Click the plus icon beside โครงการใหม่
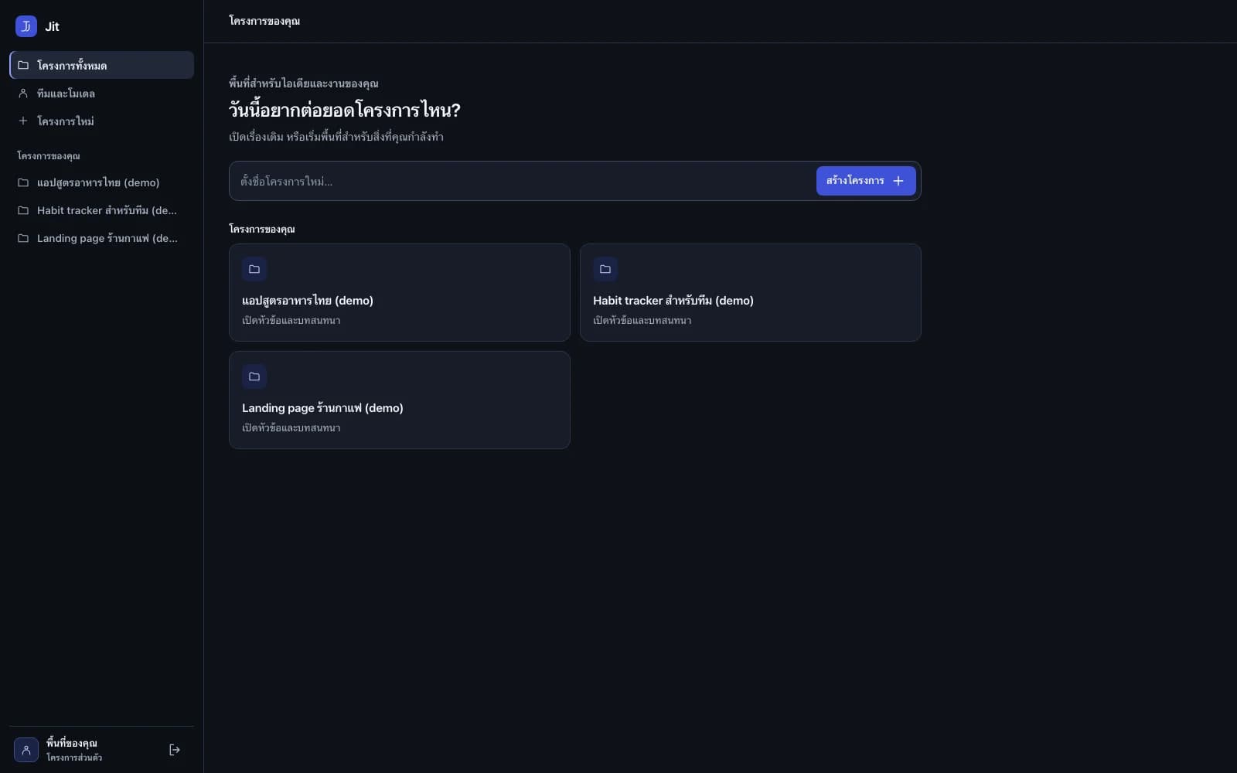Viewport: 1237px width, 773px height. [23, 121]
